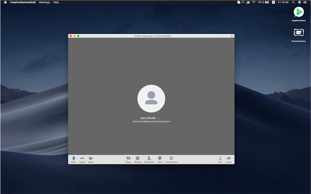311x194 pixels.
Task: Open the Meetings menu
Action: tap(44, 2)
